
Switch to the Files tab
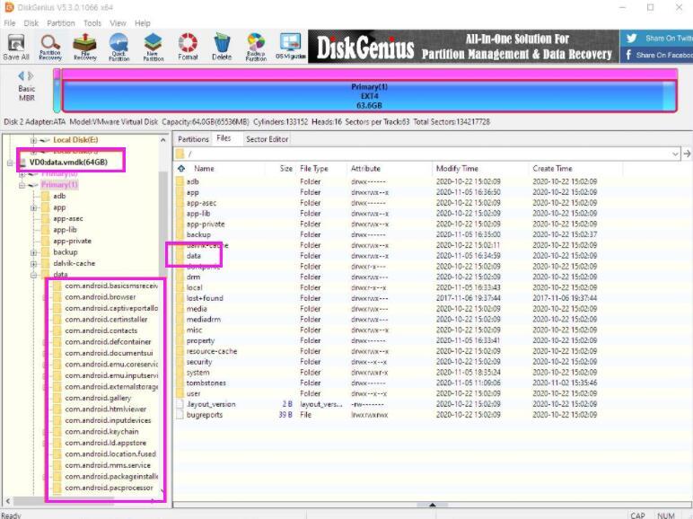click(x=224, y=138)
